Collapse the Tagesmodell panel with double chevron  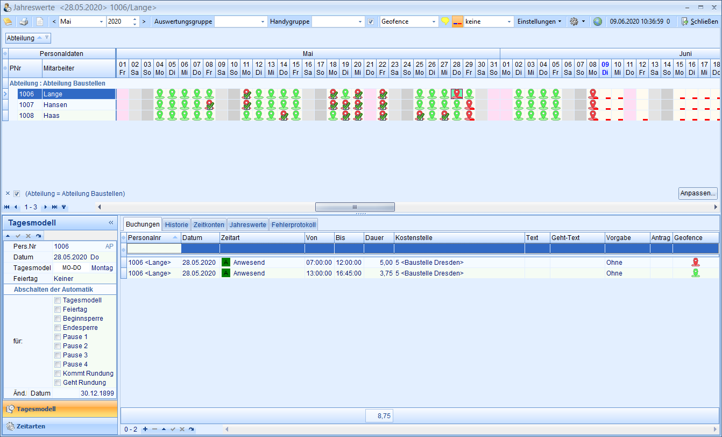coord(111,223)
